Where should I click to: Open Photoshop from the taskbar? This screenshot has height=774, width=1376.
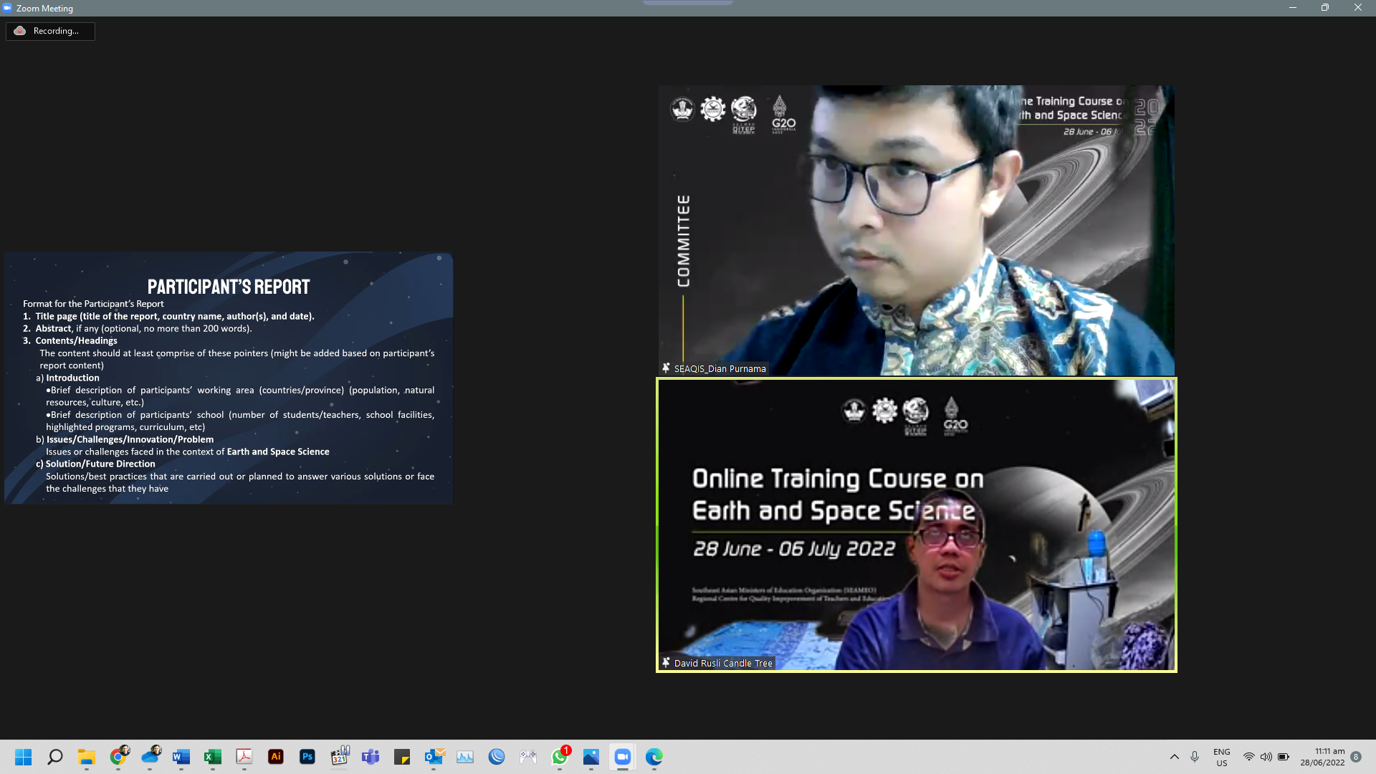[307, 757]
